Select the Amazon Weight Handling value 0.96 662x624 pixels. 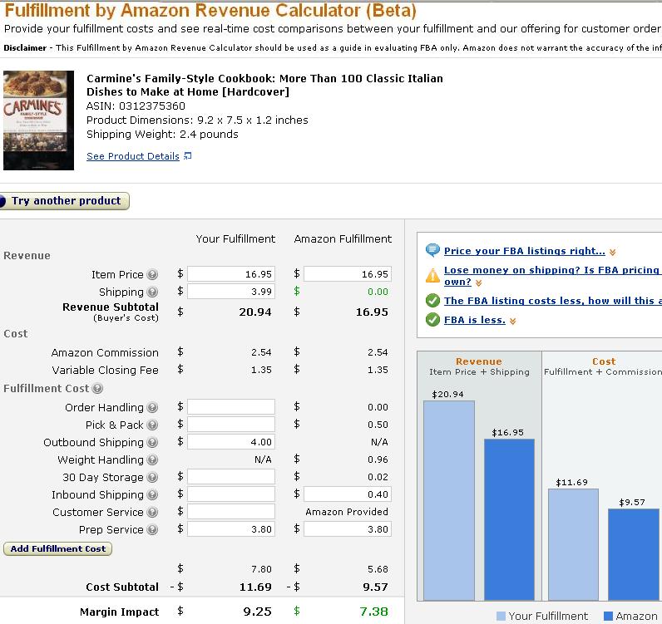click(378, 459)
